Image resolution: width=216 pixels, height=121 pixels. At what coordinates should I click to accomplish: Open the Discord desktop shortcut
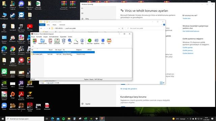coord(21,5)
